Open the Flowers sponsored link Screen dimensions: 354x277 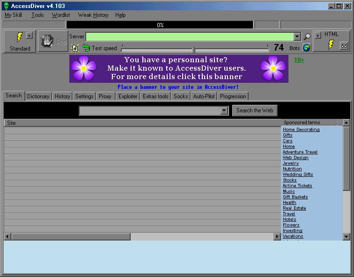(x=291, y=225)
